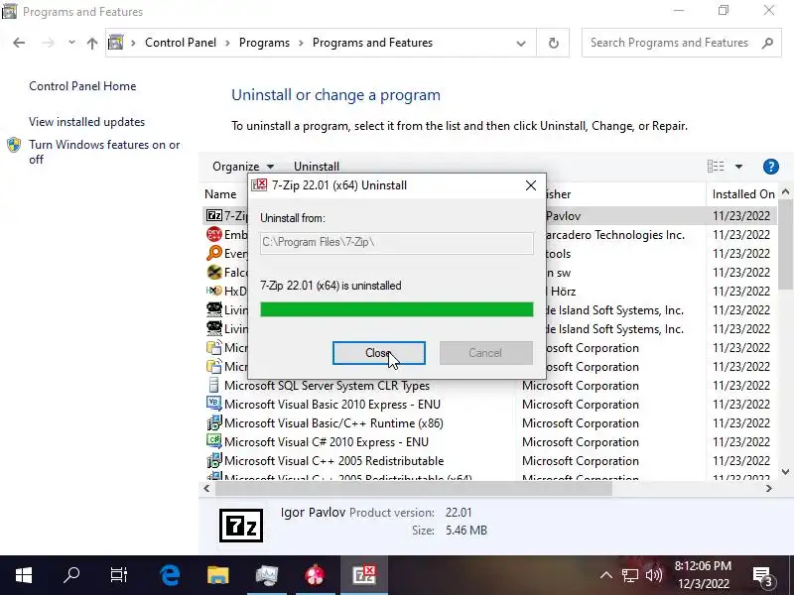The height and width of the screenshot is (595, 794).
Task: Click the Programs breadcrumb
Action: pos(264,43)
